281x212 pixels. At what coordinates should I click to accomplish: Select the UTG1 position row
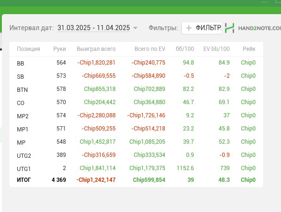(136, 168)
